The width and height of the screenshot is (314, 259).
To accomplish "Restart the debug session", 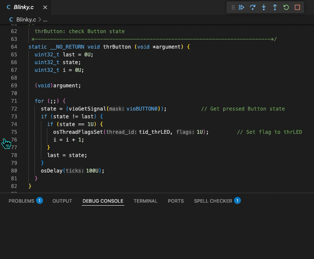I will click(x=286, y=7).
